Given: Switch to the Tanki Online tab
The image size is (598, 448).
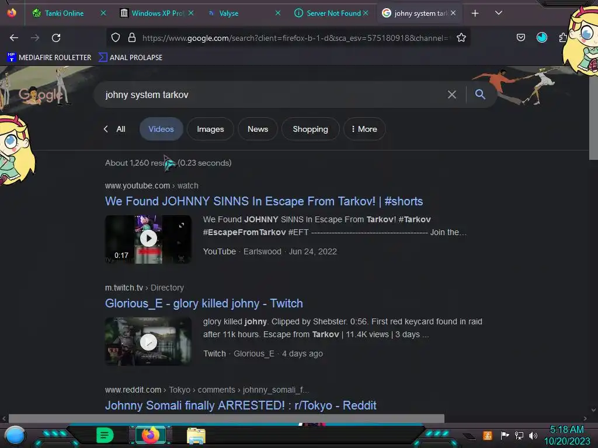Looking at the screenshot, I should (x=64, y=13).
